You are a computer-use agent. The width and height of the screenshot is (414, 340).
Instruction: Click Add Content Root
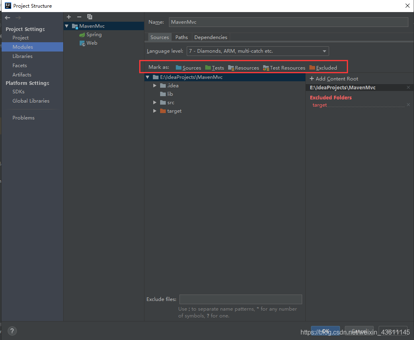coord(334,79)
